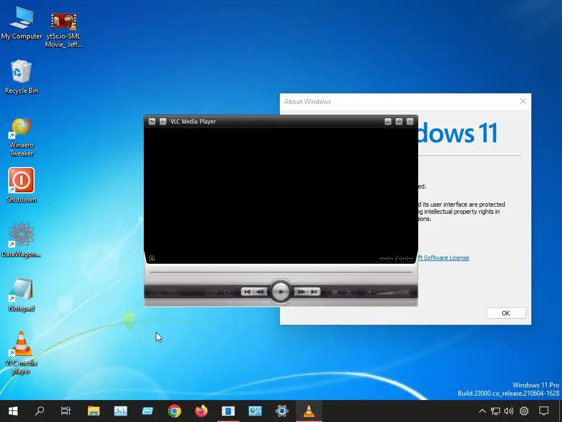Open Task View on the taskbar
562x422 pixels.
66,411
